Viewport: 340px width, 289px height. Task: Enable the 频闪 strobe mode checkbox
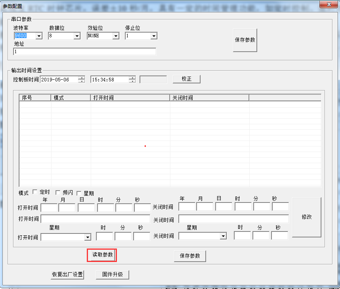pos(58,193)
